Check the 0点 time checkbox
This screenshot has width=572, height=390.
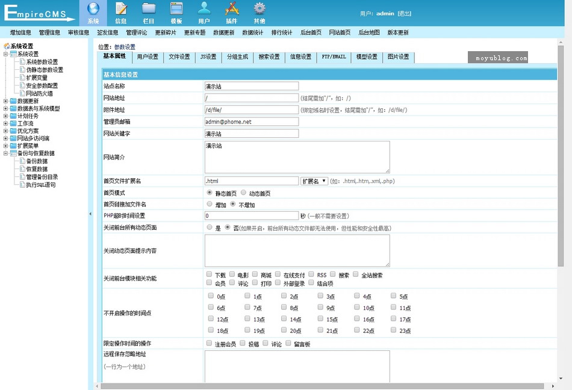coord(211,296)
